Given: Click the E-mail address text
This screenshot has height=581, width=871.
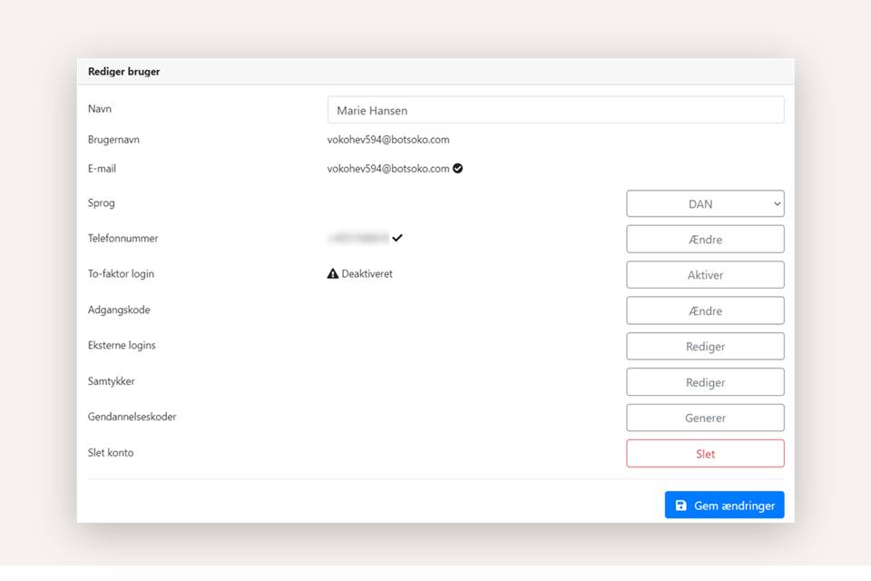Looking at the screenshot, I should [x=388, y=169].
